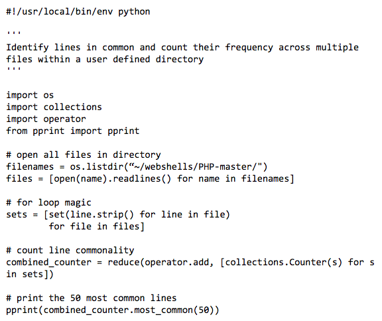Click 'reduce(operator.add' function call

[160, 262]
